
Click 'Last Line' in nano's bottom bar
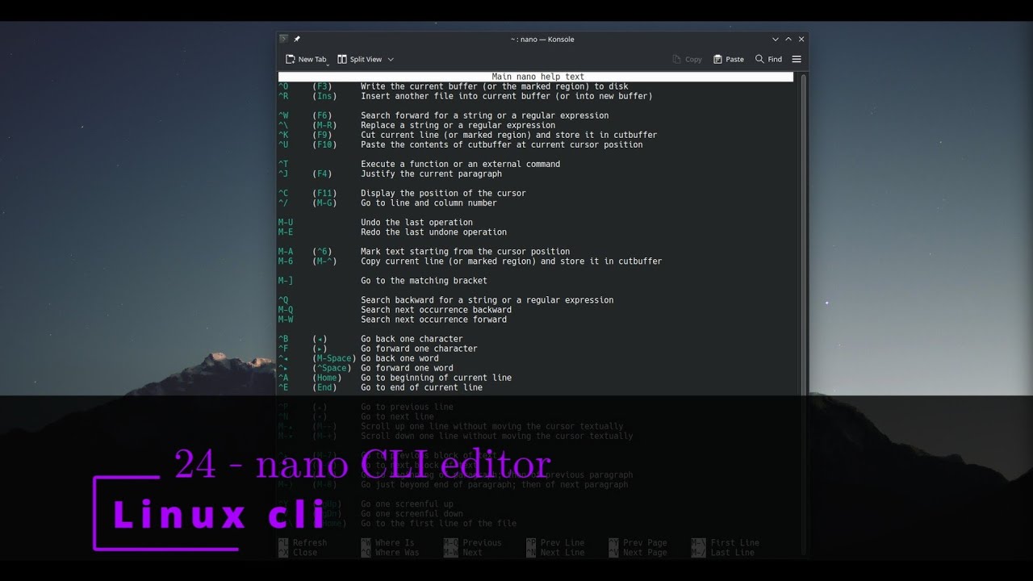pos(733,553)
